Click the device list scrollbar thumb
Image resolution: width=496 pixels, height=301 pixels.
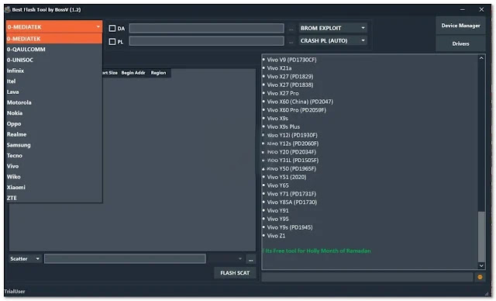(x=481, y=237)
